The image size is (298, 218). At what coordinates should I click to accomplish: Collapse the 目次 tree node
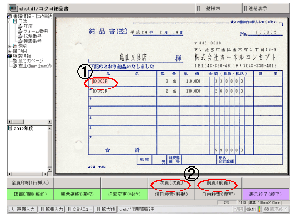point(9,22)
